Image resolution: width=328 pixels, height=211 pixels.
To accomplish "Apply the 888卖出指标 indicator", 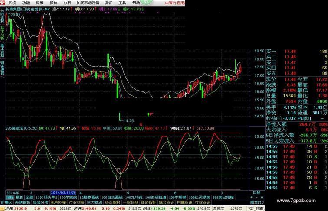I will [x=223, y=198].
